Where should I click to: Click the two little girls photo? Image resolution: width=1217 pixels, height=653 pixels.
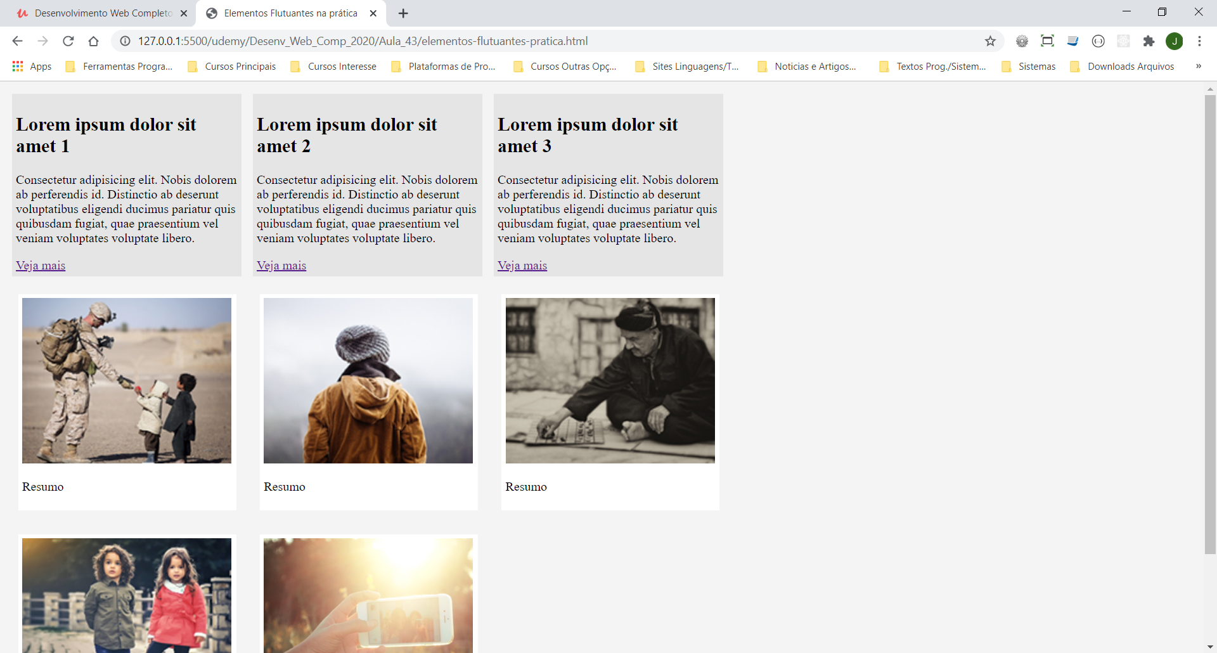pos(127,595)
